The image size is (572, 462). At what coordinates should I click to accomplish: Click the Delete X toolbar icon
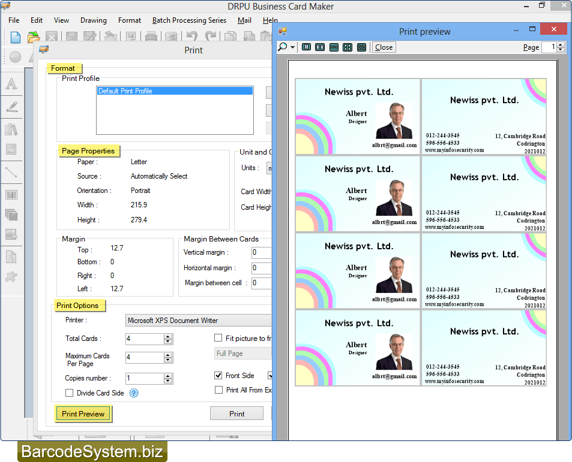click(x=52, y=37)
